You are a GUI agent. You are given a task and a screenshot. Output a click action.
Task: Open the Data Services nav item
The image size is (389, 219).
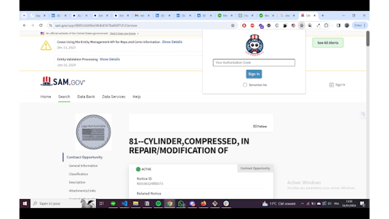[114, 96]
